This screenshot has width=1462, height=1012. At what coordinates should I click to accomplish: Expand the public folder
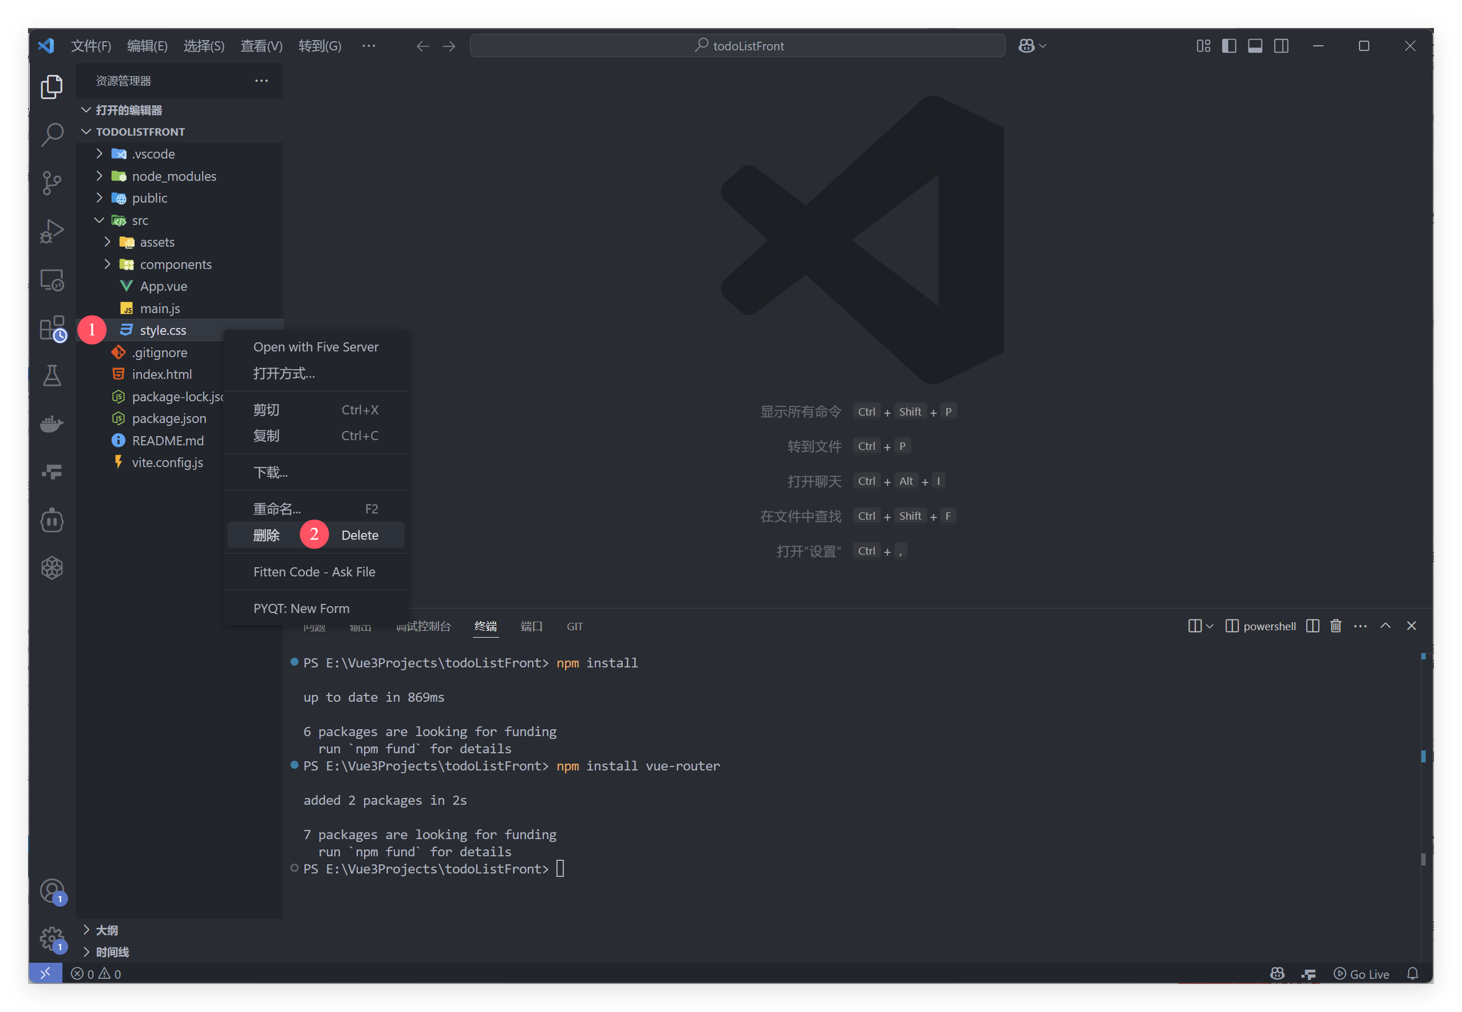click(100, 198)
